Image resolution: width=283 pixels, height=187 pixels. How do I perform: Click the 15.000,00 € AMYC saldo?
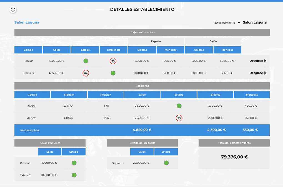tap(56, 61)
